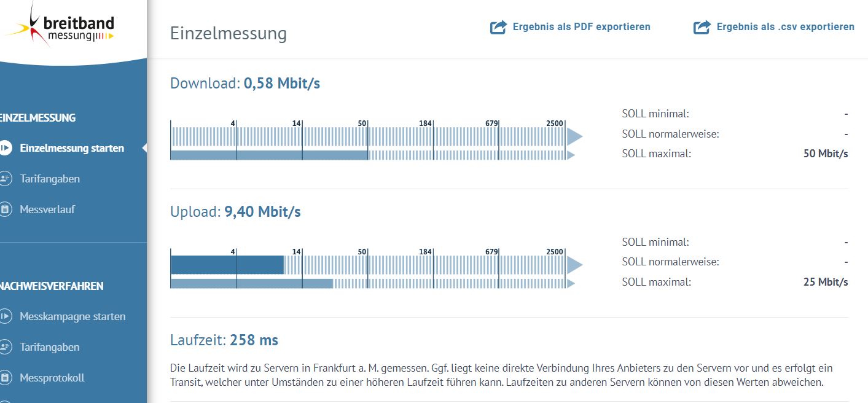868x403 pixels.
Task: Click the play icon beside Messkampagne starten
Action: tap(5, 316)
